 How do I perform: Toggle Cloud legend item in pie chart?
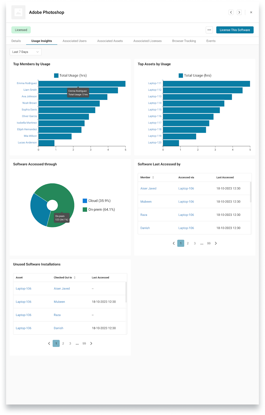point(96,201)
